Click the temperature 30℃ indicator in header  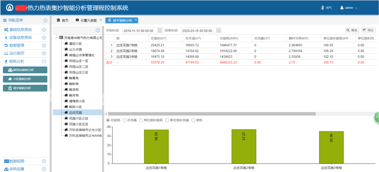[327, 8]
